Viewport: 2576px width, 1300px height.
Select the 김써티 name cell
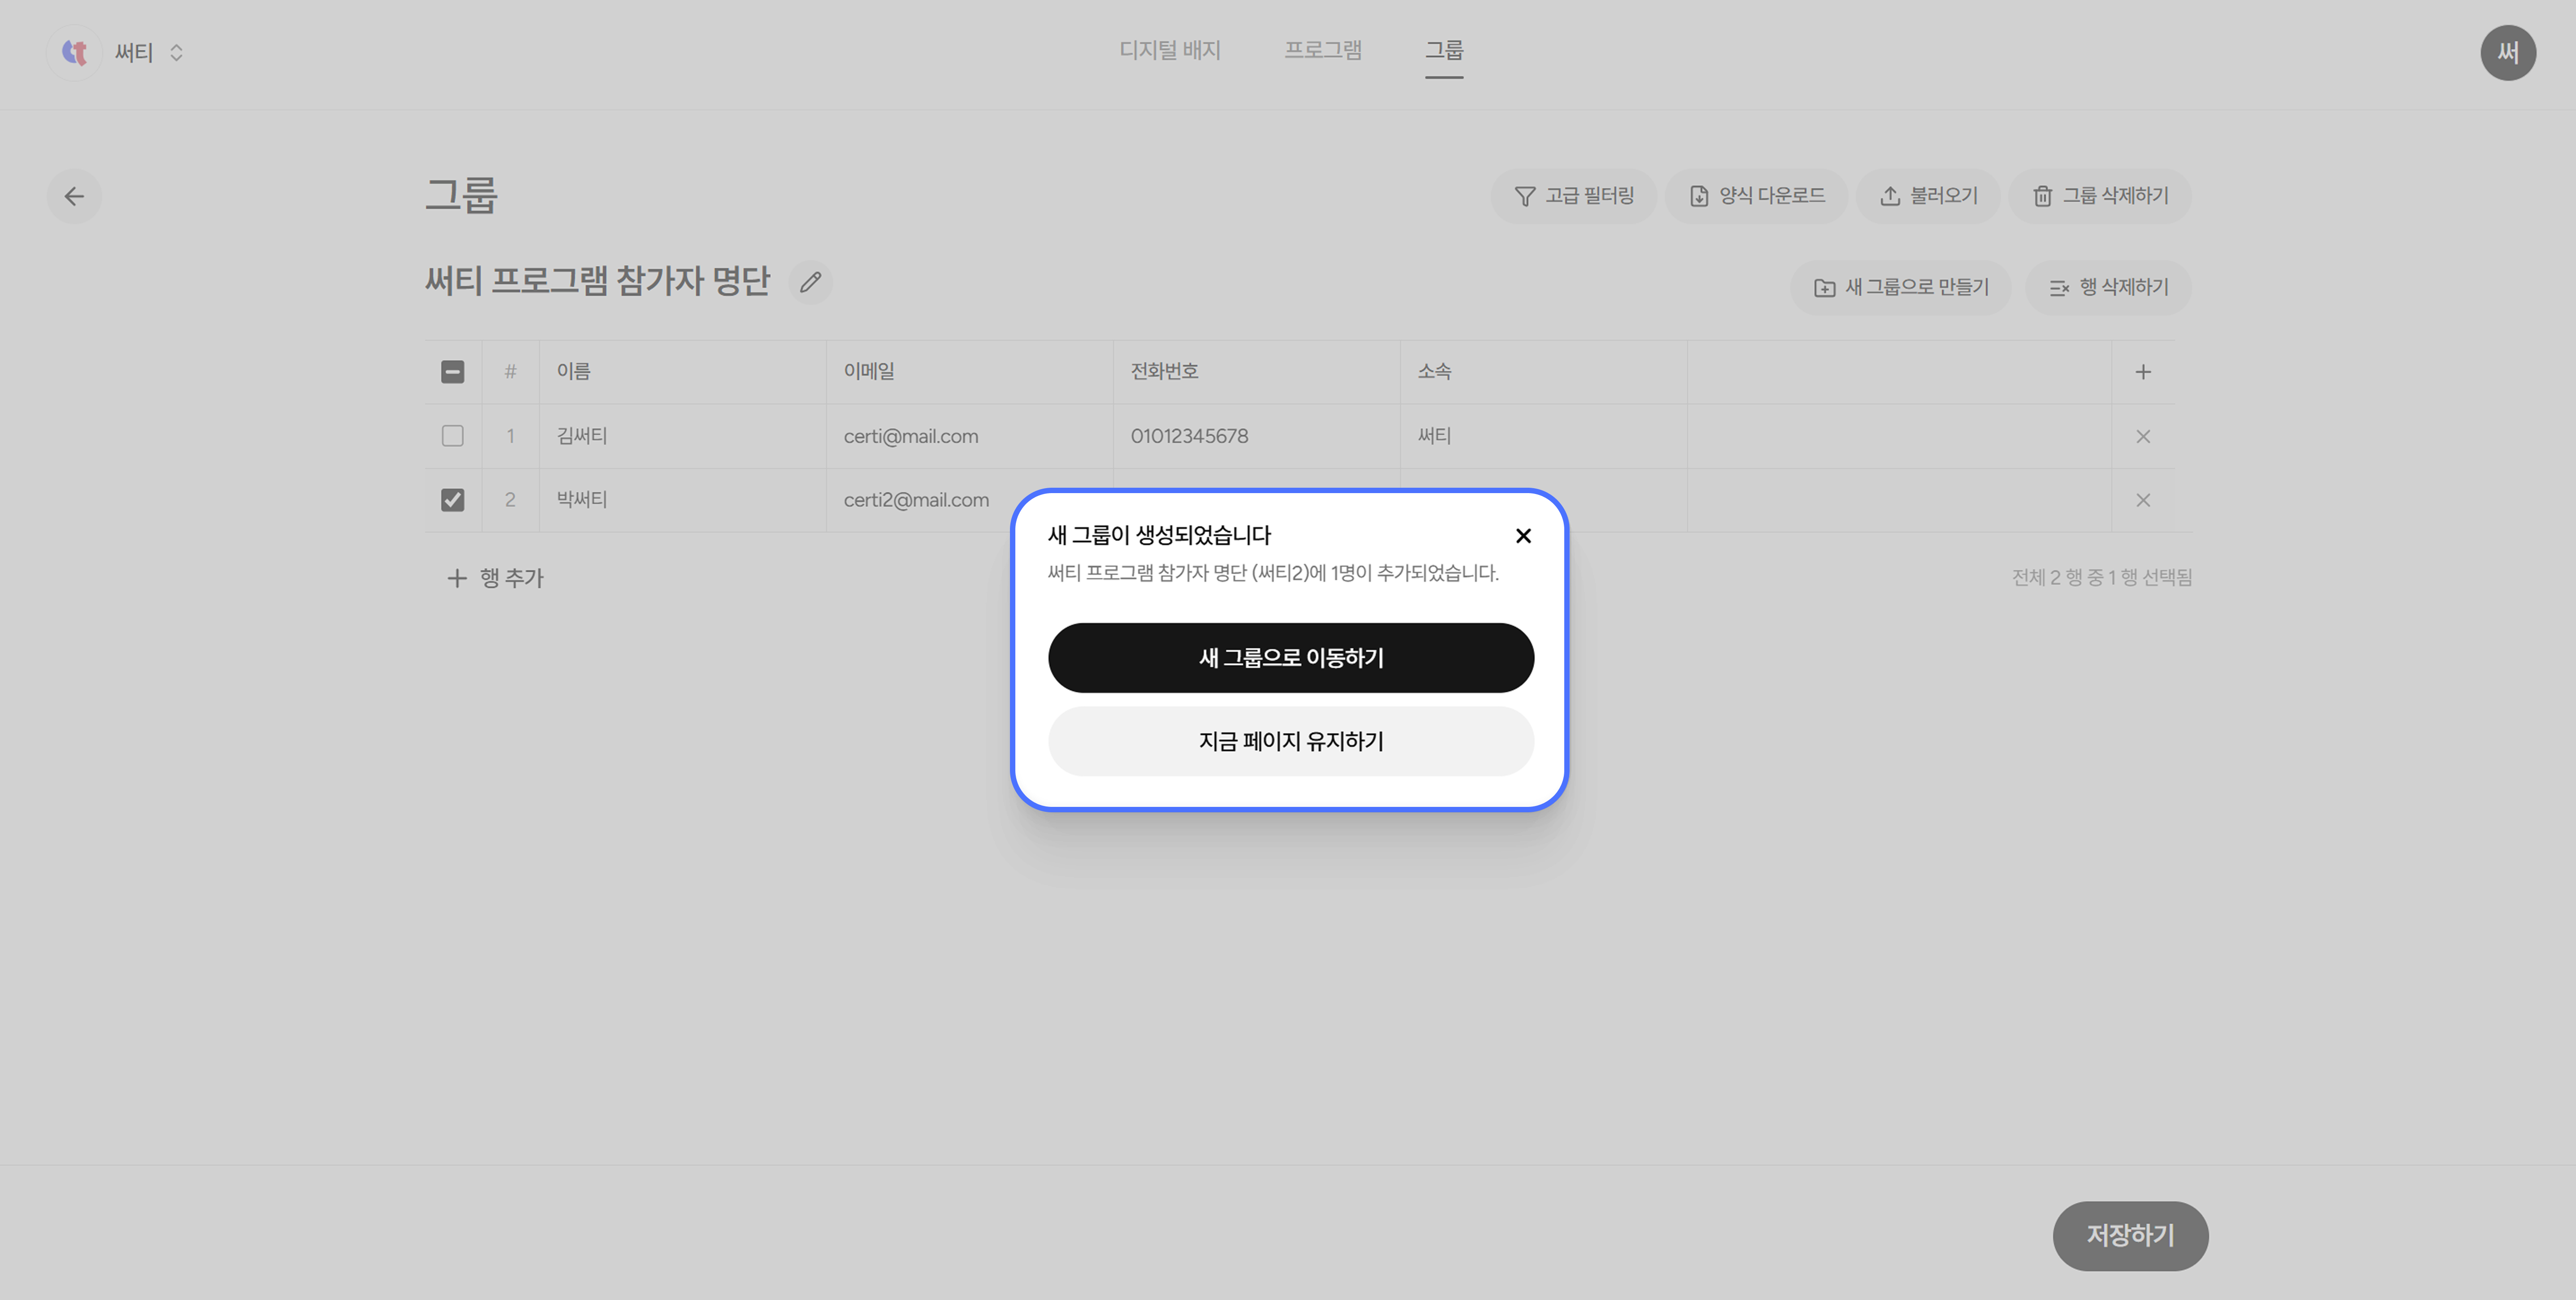pyautogui.click(x=682, y=436)
